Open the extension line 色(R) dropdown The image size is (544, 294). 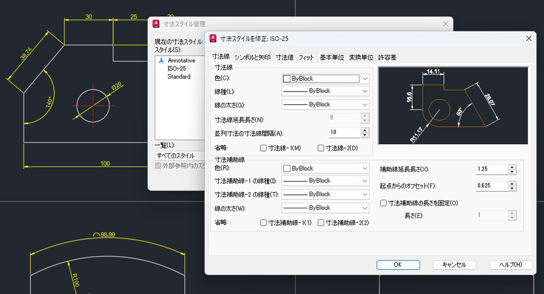325,168
